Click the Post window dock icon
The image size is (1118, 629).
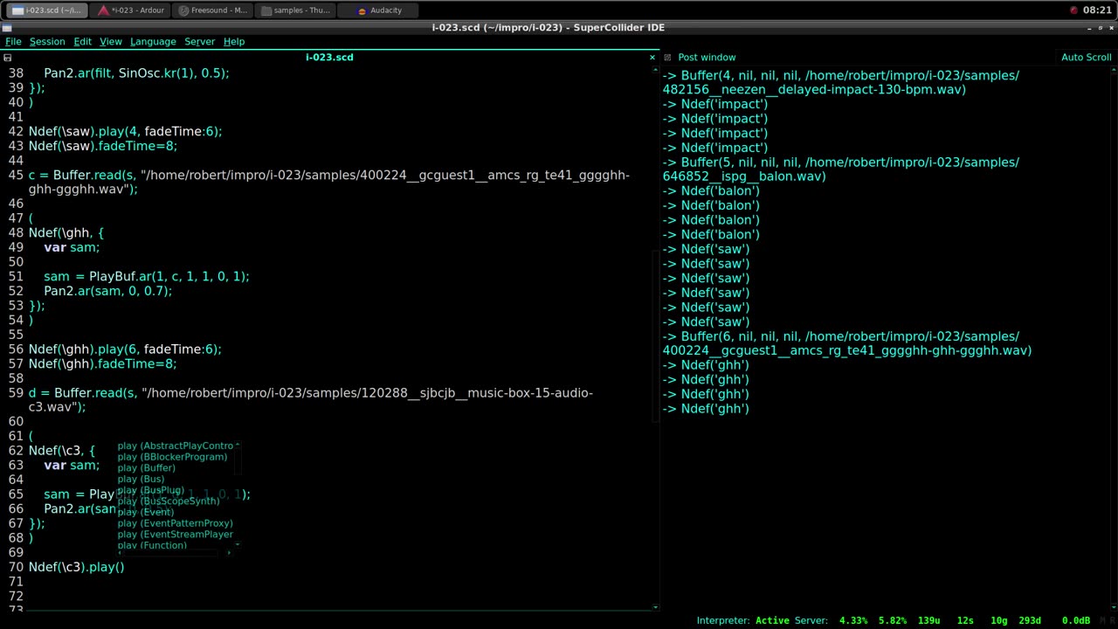click(667, 58)
